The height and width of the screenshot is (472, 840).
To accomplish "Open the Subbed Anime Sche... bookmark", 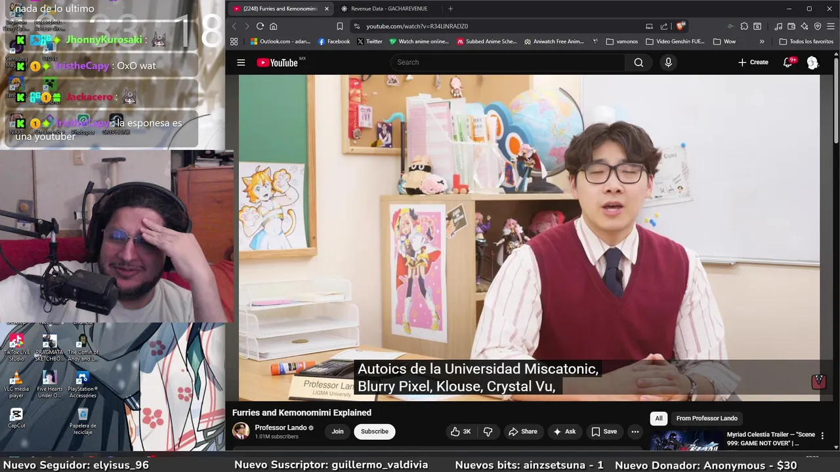I will point(487,41).
